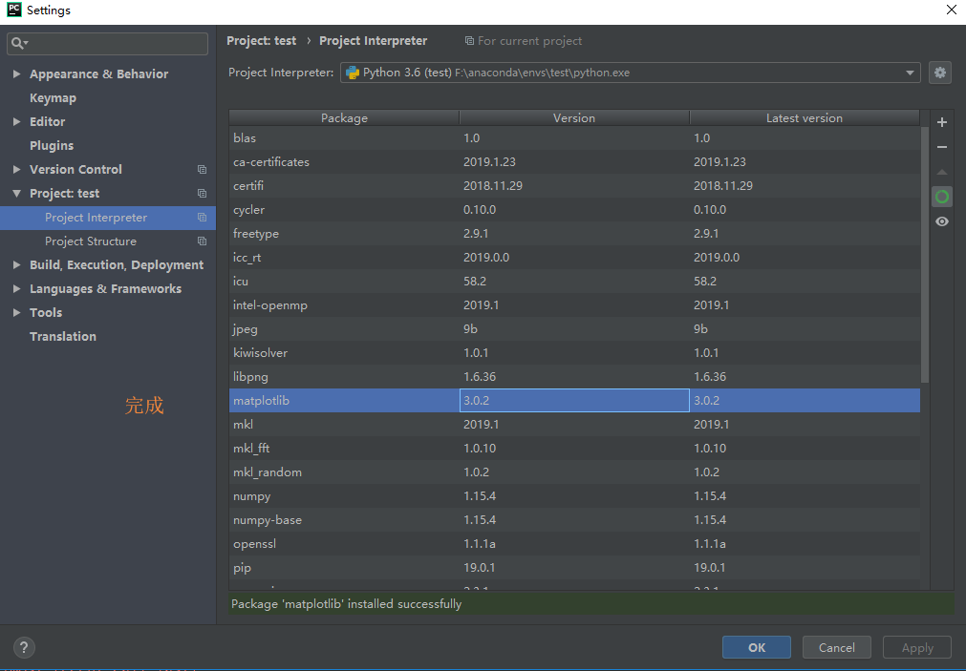Image resolution: width=966 pixels, height=671 pixels.
Task: Expand the Tools section arrow
Action: (x=16, y=313)
